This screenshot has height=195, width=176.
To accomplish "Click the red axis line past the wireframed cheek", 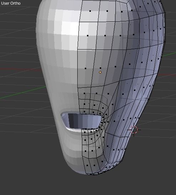I will [x=166, y=75].
